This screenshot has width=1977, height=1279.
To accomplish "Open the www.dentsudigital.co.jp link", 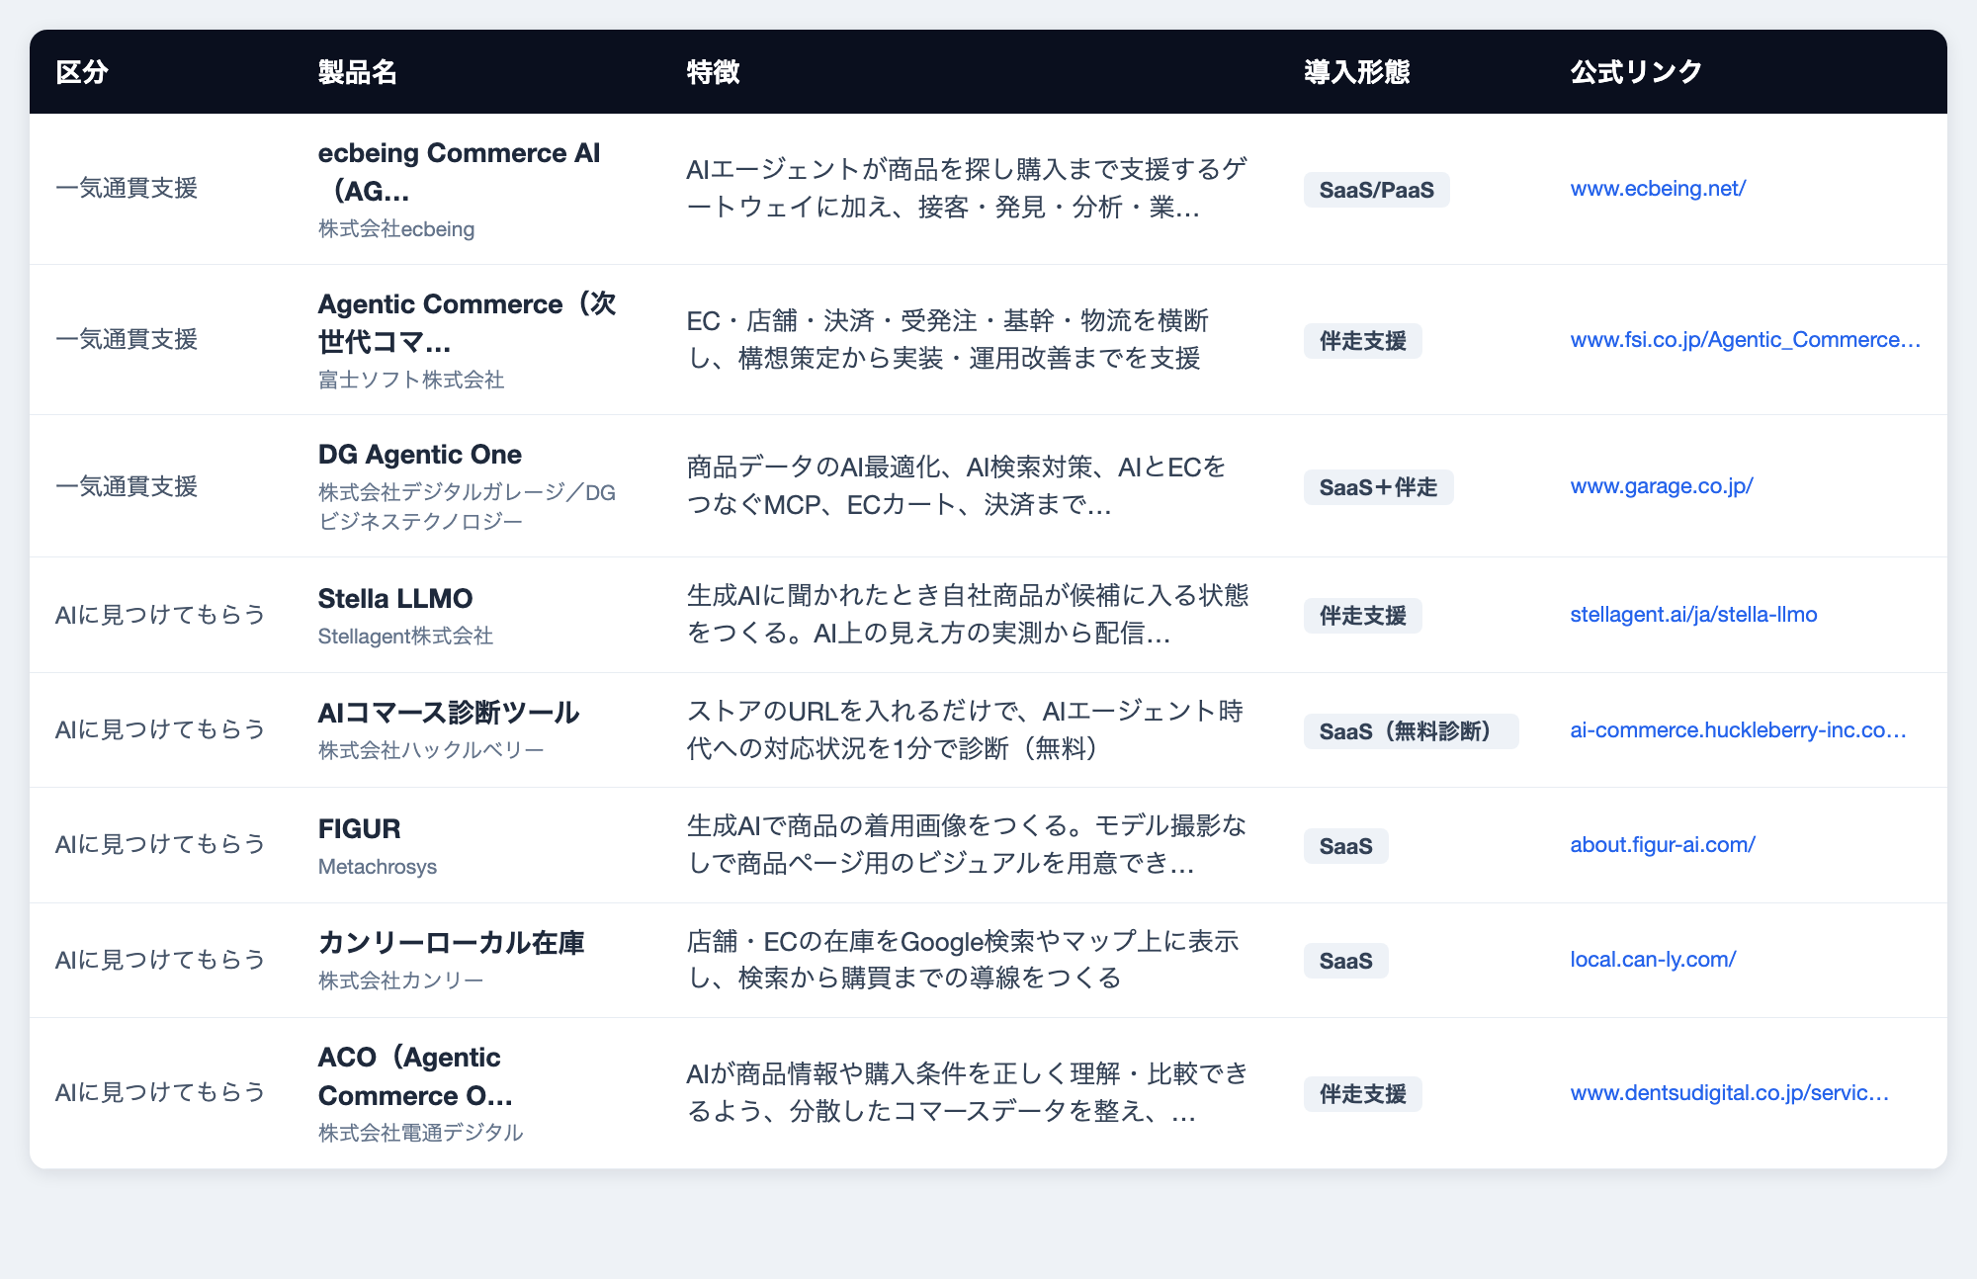I will tap(1729, 1093).
